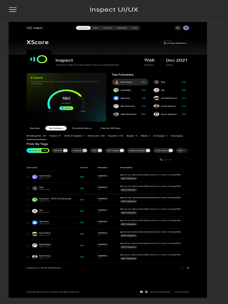
Task: Filter by the Multicoin Capital tag
Action: (x=139, y=151)
